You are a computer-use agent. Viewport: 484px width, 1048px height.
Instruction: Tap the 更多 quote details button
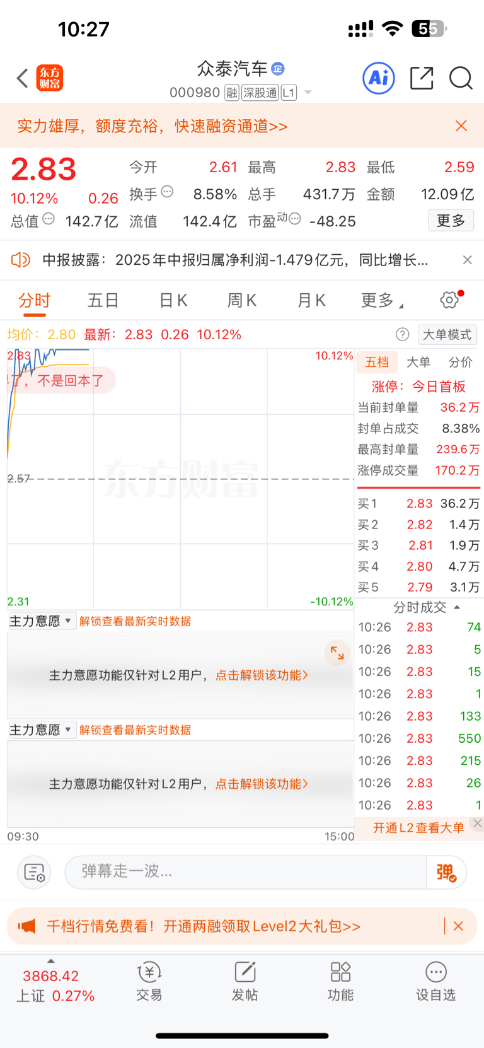coord(451,221)
